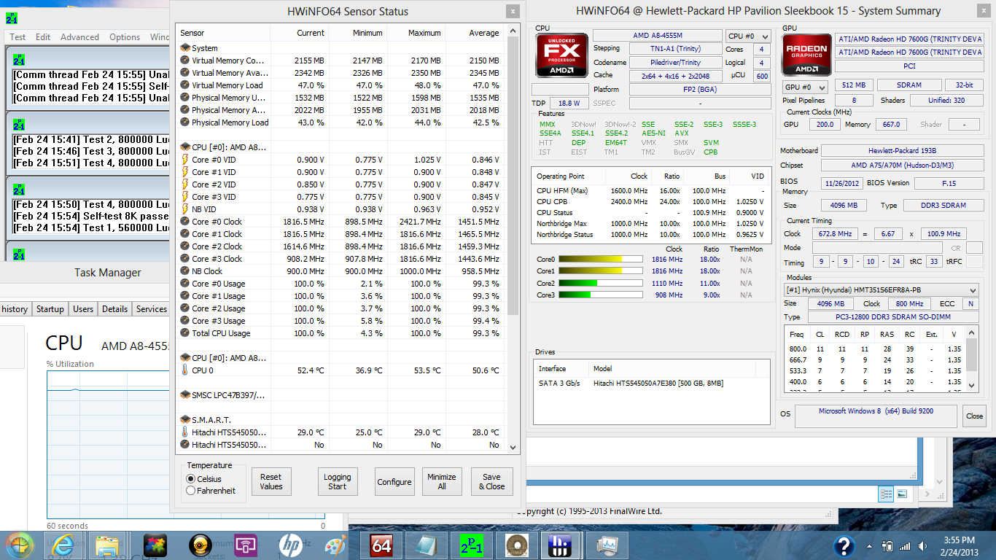Switch to Prime95 green taskbar icon
The height and width of the screenshot is (560, 996).
(473, 545)
